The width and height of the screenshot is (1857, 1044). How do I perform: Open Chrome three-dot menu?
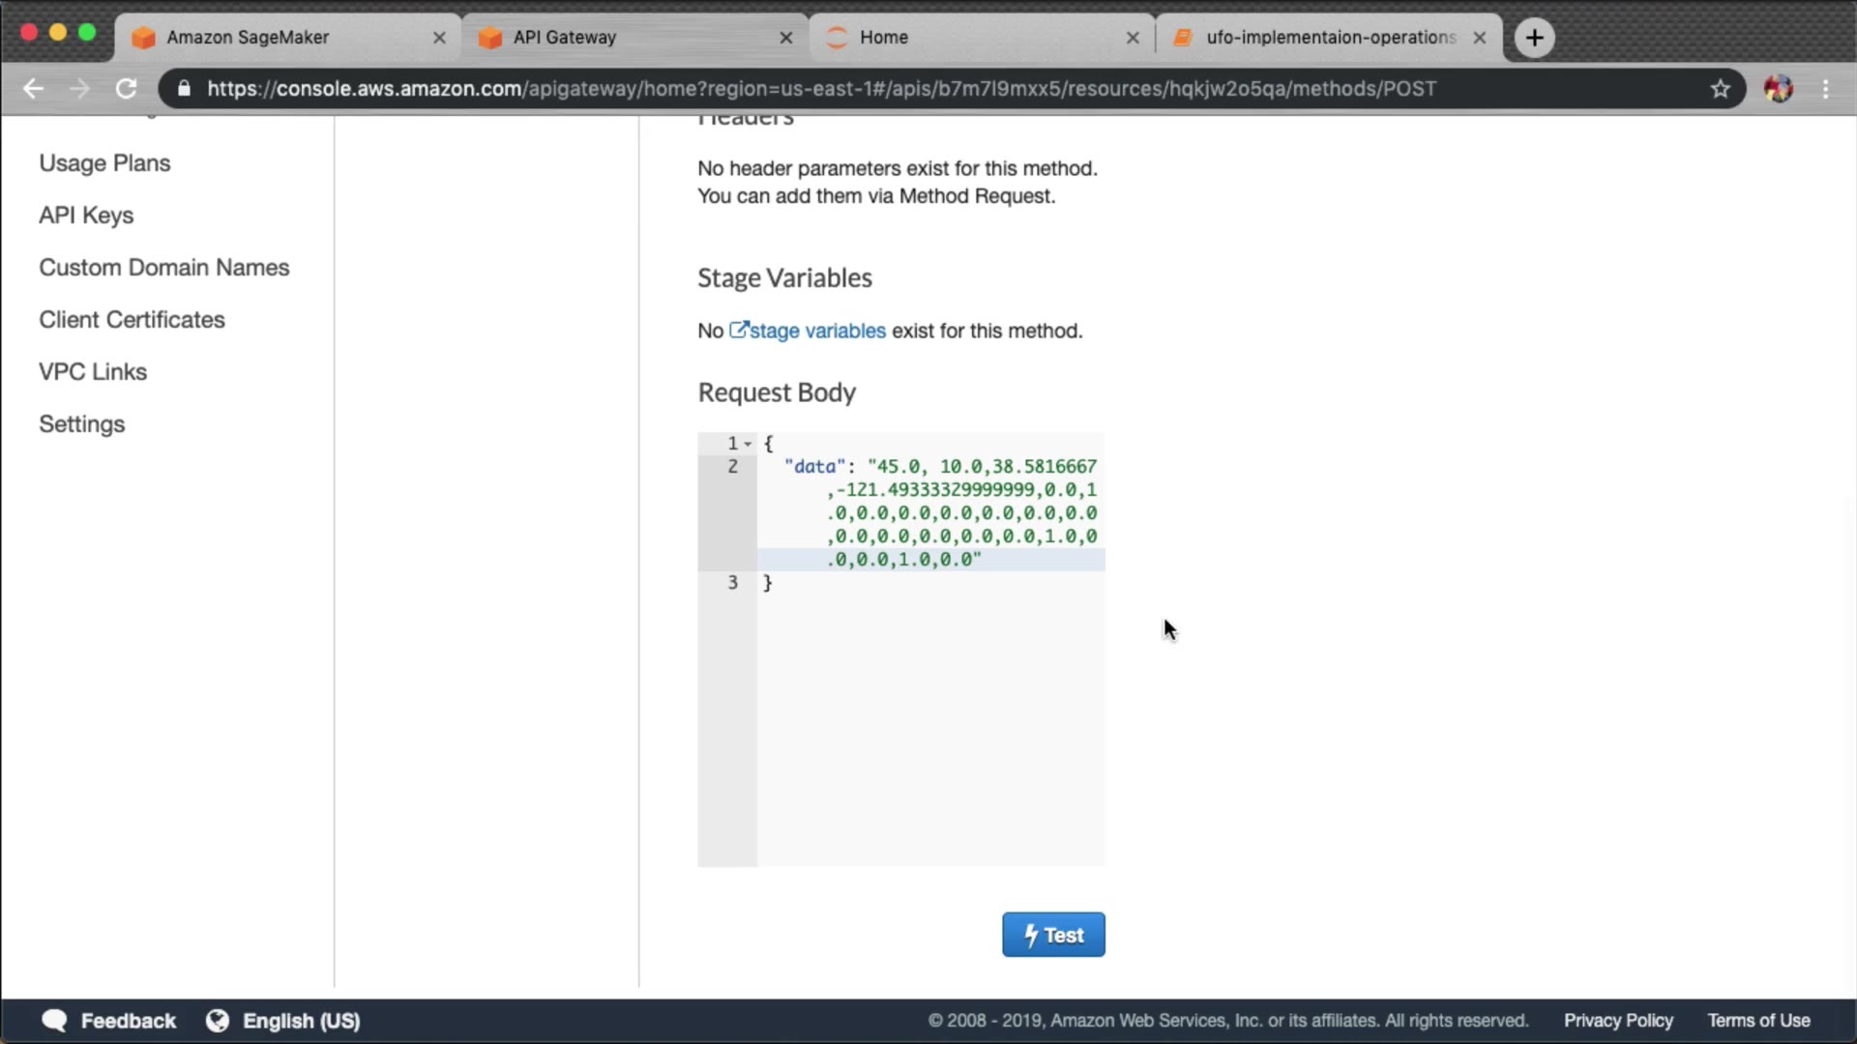pos(1826,89)
